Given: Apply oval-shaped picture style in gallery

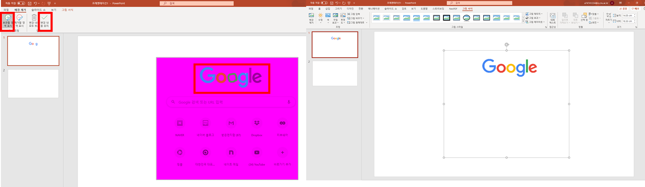Looking at the screenshot, I should pos(466,18).
